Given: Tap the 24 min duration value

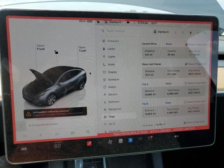Looking at the screenshot, I should point(171,55).
